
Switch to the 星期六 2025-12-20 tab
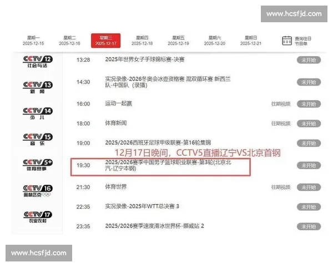pyautogui.click(x=214, y=41)
